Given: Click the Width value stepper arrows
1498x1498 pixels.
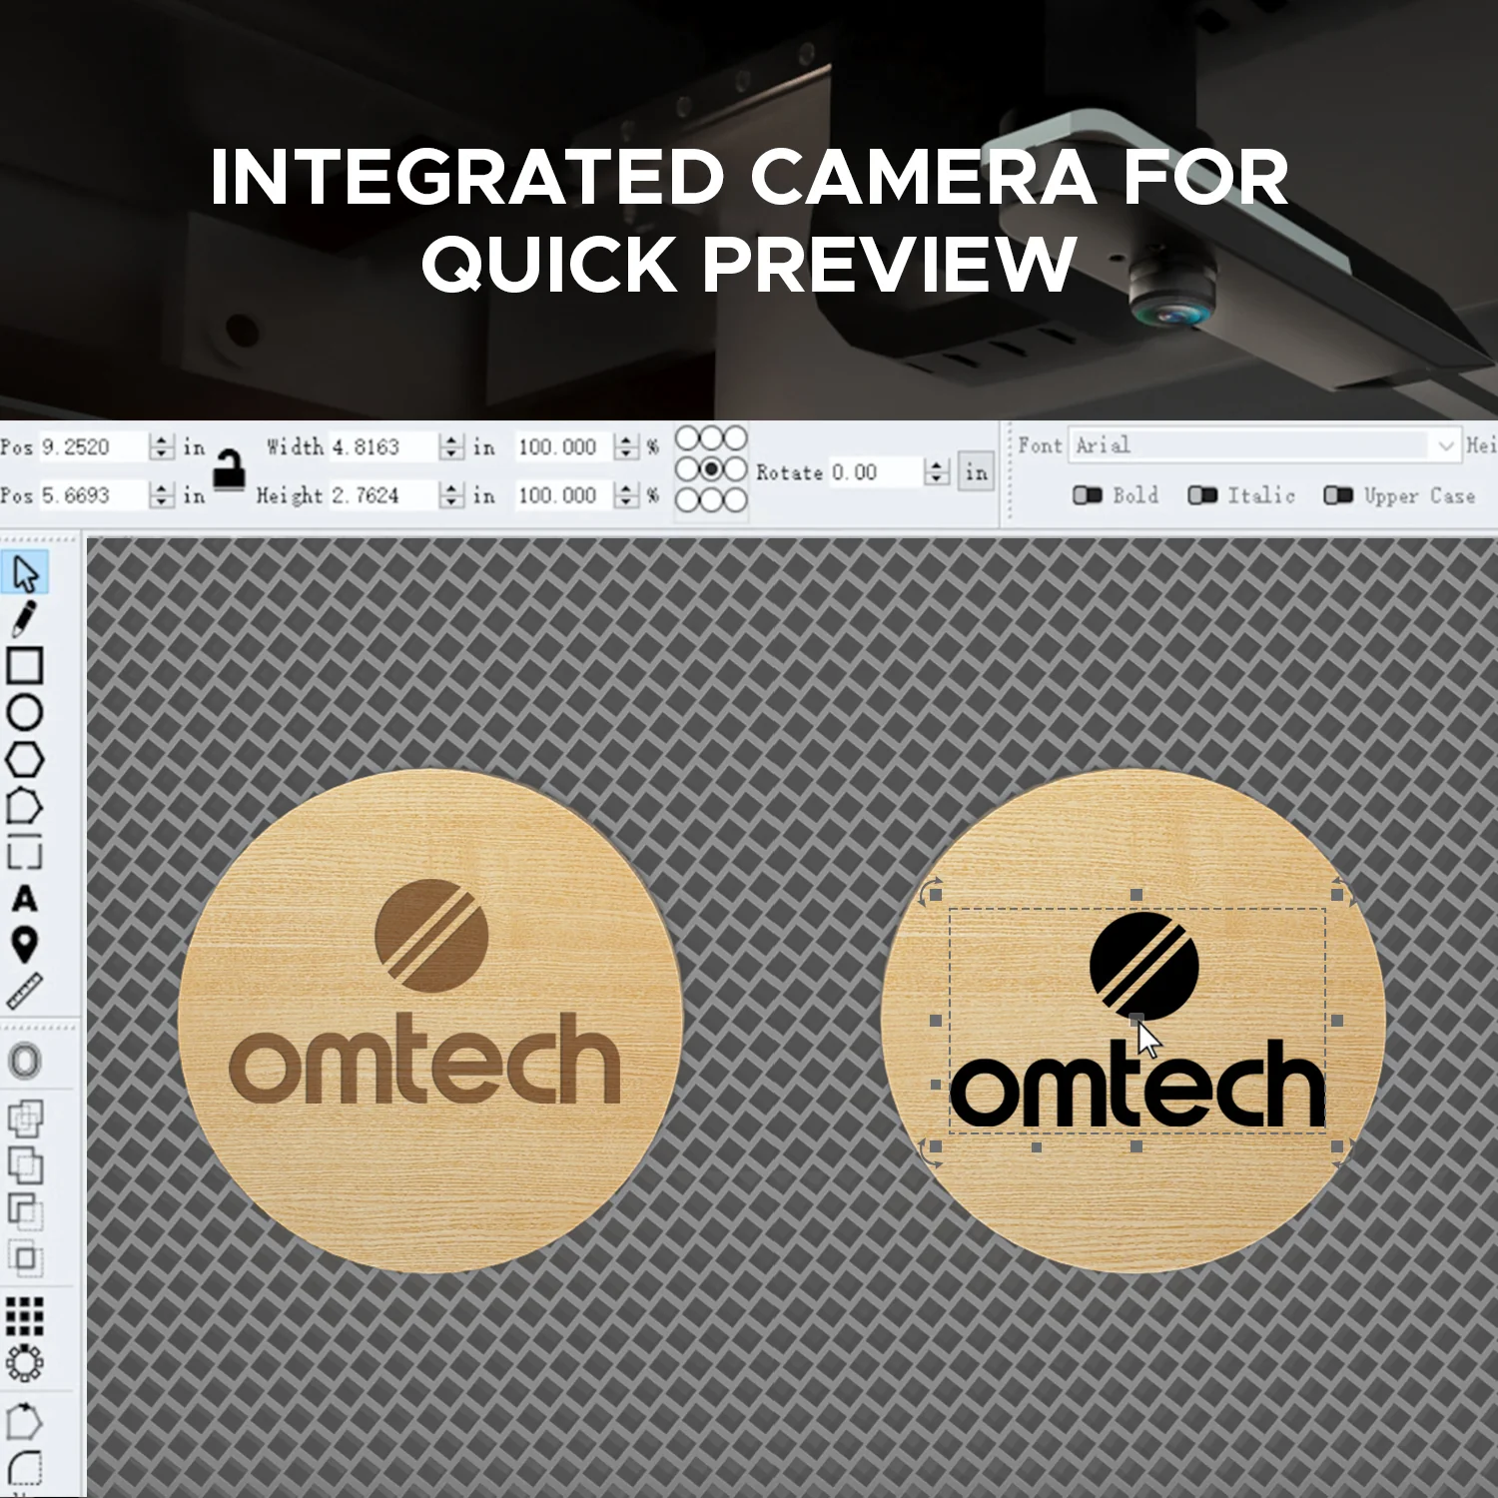Looking at the screenshot, I should pos(452,447).
